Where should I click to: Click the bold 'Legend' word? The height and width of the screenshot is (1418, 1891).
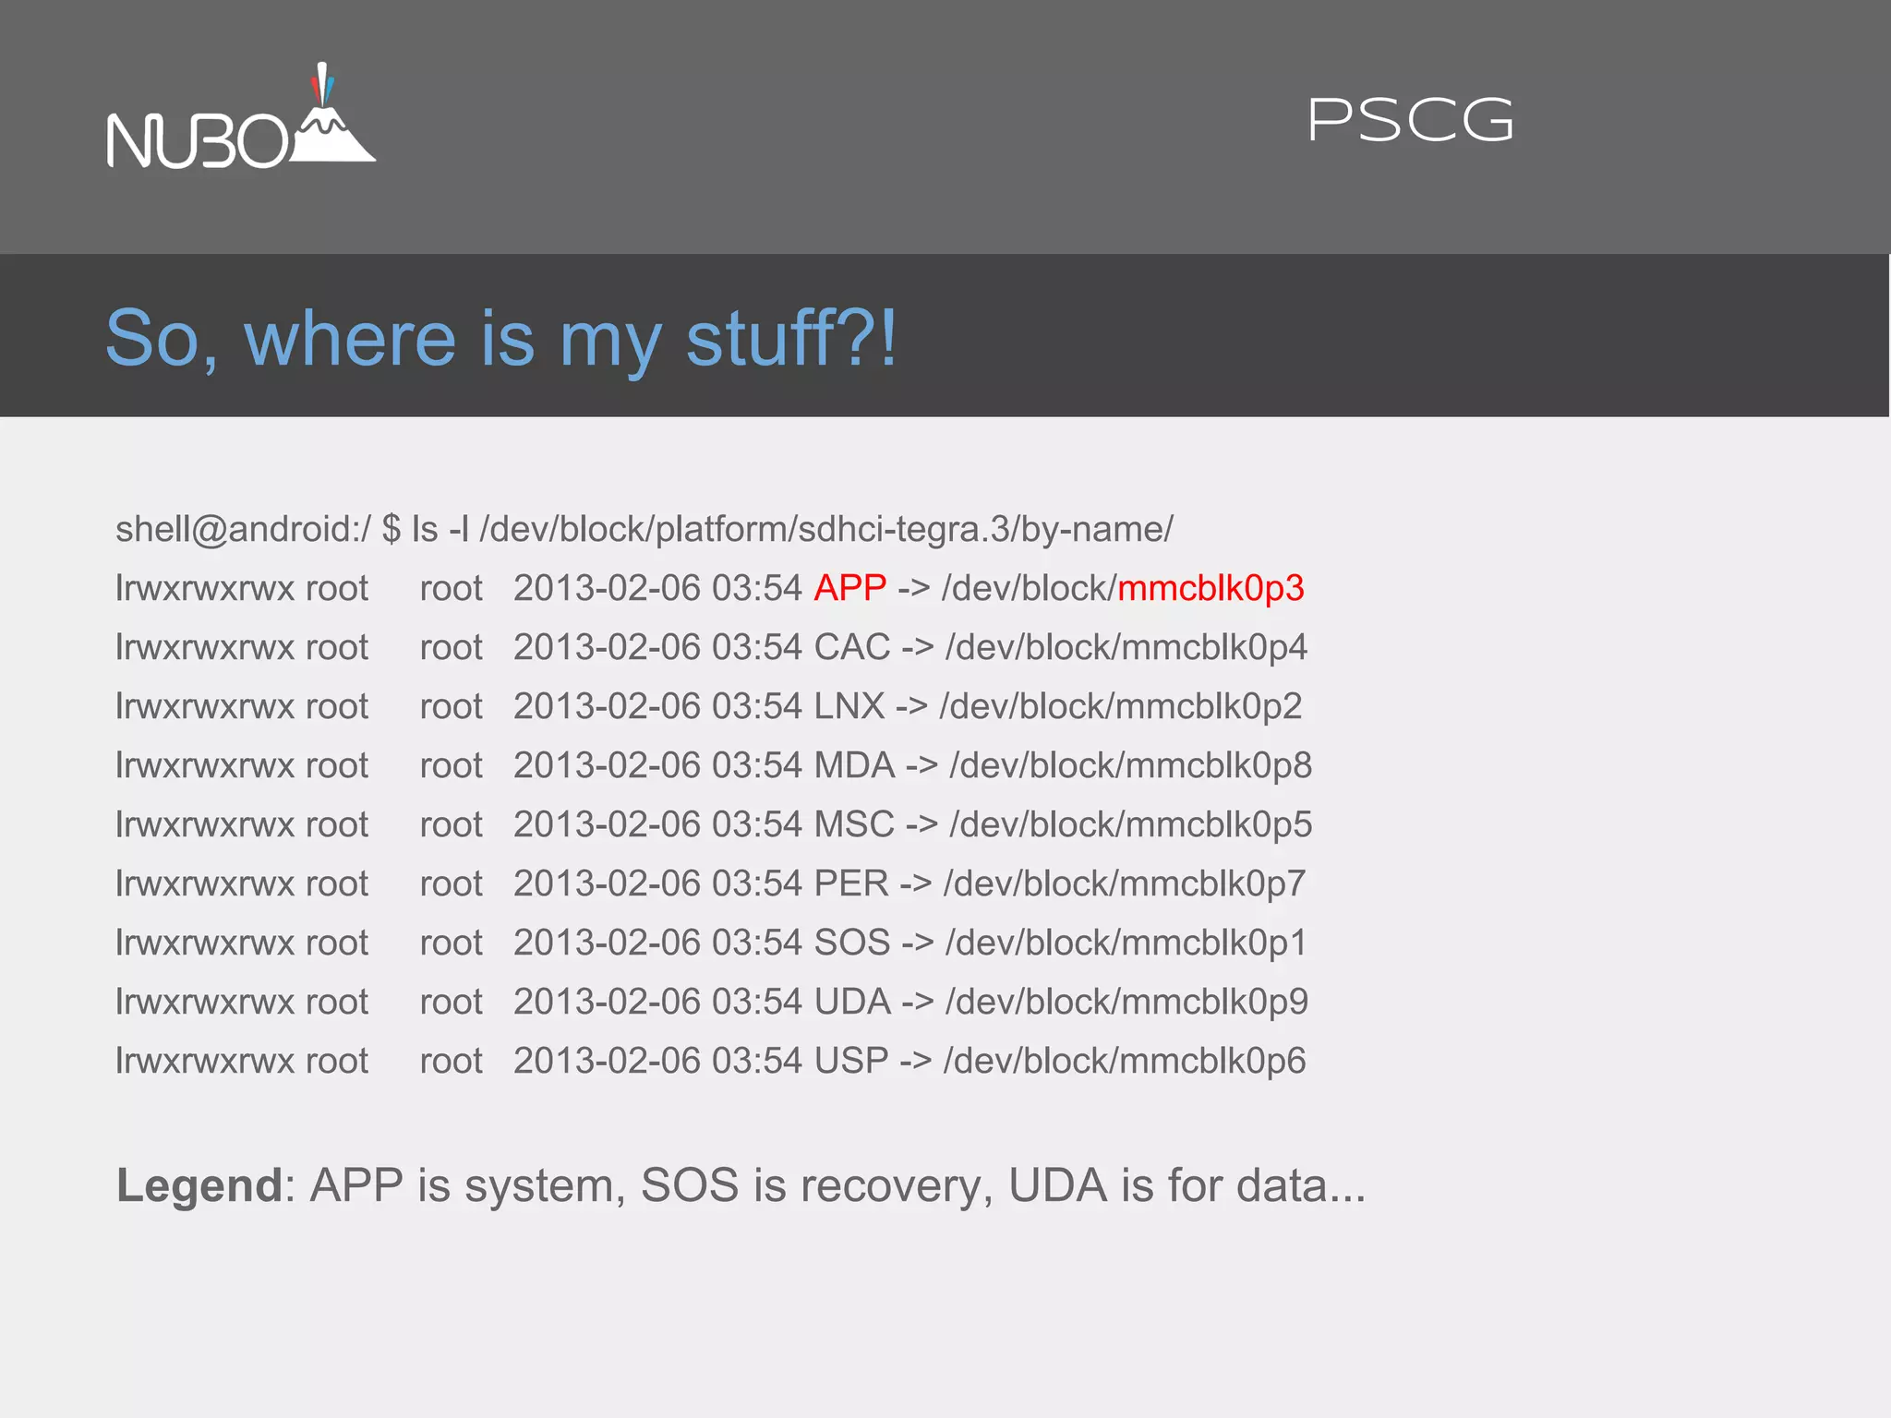(199, 1186)
